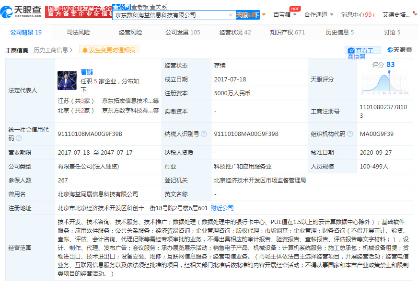Click the registered capital value 5000万人民币
This screenshot has width=418, height=282.
coord(232,93)
